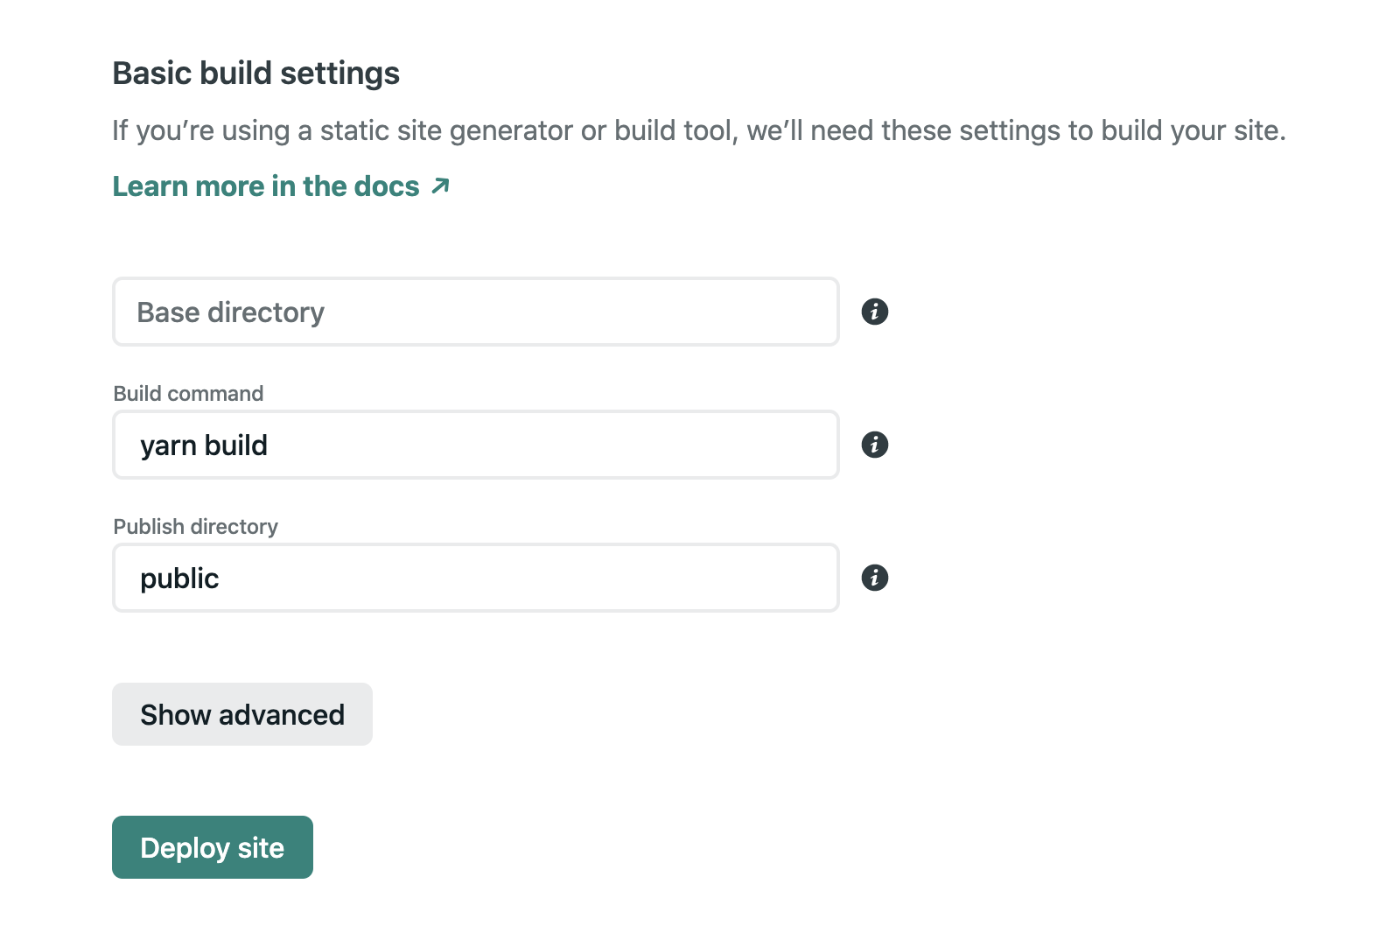Place cursor on the yarn build text

(x=204, y=445)
